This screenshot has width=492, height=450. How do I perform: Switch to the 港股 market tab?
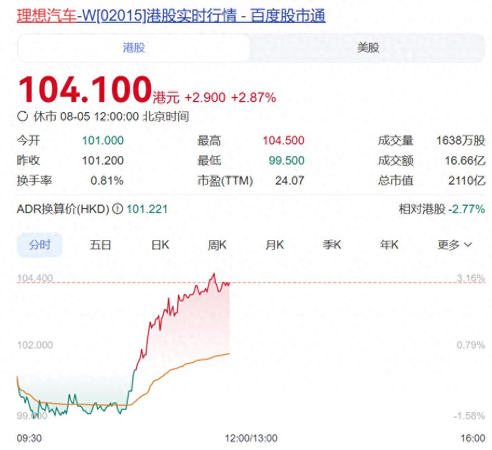point(134,48)
